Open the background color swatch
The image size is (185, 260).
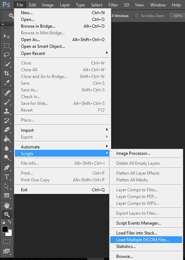10,233
